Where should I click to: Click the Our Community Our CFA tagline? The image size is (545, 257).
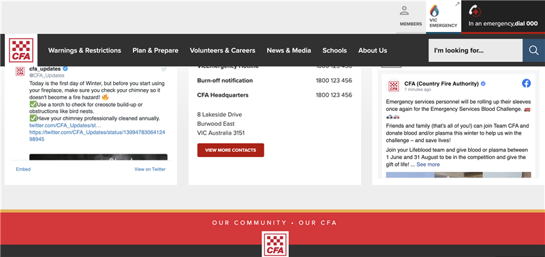tap(275, 222)
